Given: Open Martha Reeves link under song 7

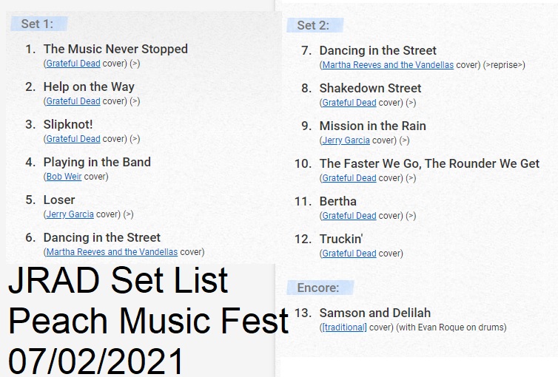Looking at the screenshot, I should 388,65.
